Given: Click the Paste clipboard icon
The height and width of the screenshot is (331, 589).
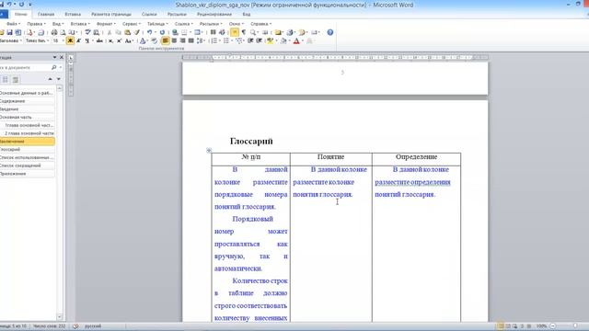Looking at the screenshot, I should point(128,32).
